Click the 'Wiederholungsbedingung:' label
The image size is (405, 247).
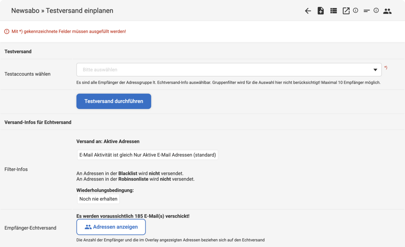(x=105, y=190)
